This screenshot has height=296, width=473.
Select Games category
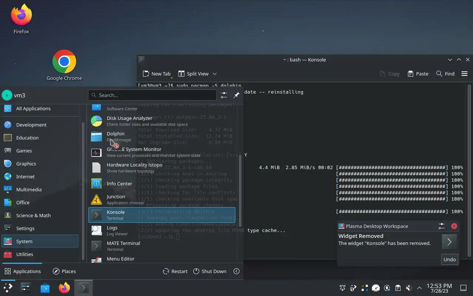click(40, 151)
